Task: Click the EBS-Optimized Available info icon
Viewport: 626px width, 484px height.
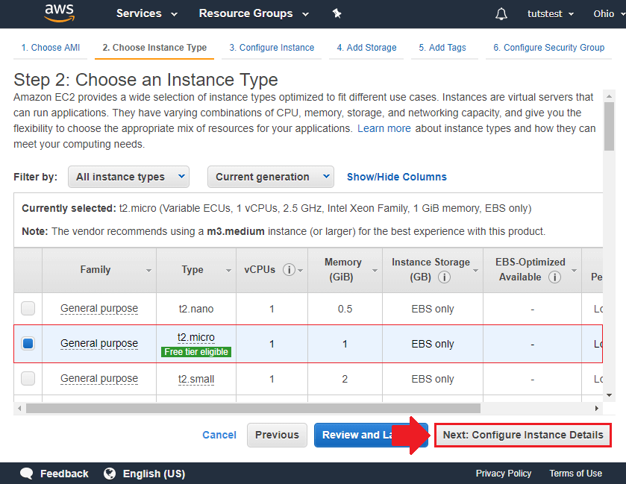Action: point(554,277)
